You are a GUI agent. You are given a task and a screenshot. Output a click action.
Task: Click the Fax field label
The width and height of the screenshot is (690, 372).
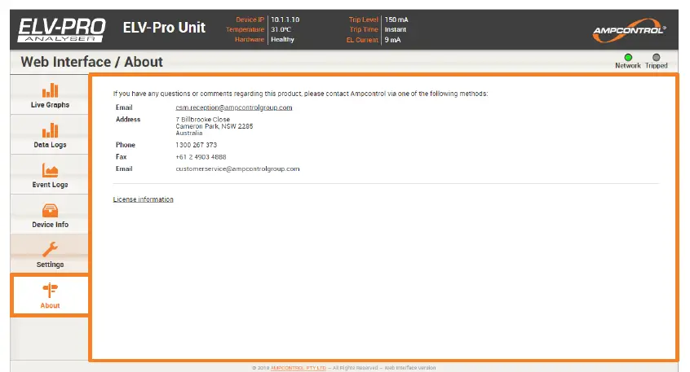click(x=121, y=157)
